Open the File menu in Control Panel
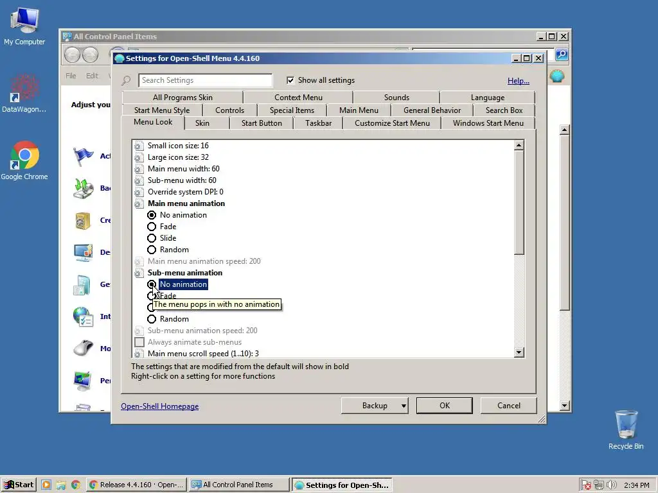Image resolution: width=658 pixels, height=493 pixels. (x=71, y=76)
